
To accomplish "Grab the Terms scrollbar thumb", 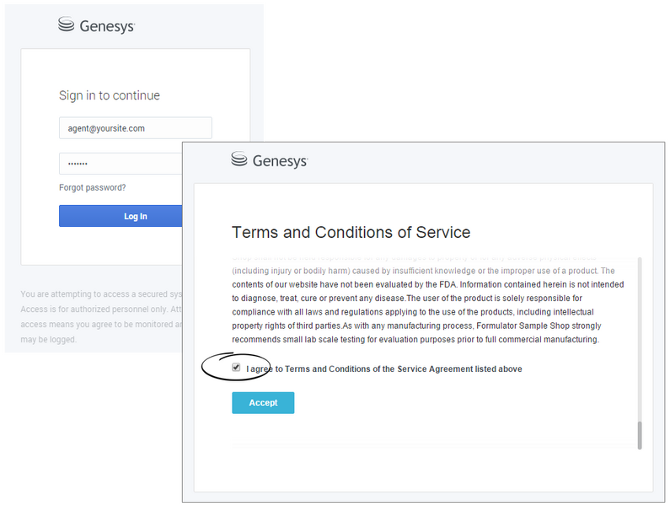I will (640, 435).
